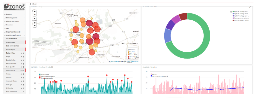Viewport: 256px width, 98px height.
Task: Edit the Devices dashboard pencil icon
Action: pyautogui.click(x=21, y=78)
